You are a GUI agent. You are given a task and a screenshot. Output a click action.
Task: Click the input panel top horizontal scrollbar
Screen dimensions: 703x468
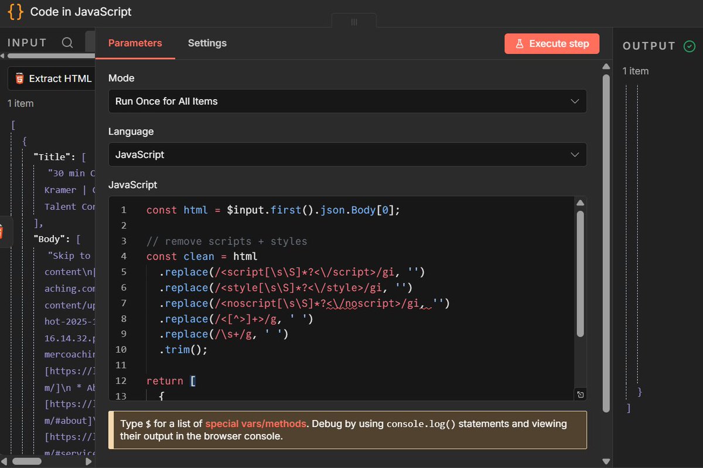(52, 56)
